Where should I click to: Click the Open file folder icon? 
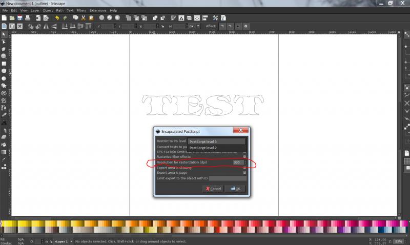12,18
